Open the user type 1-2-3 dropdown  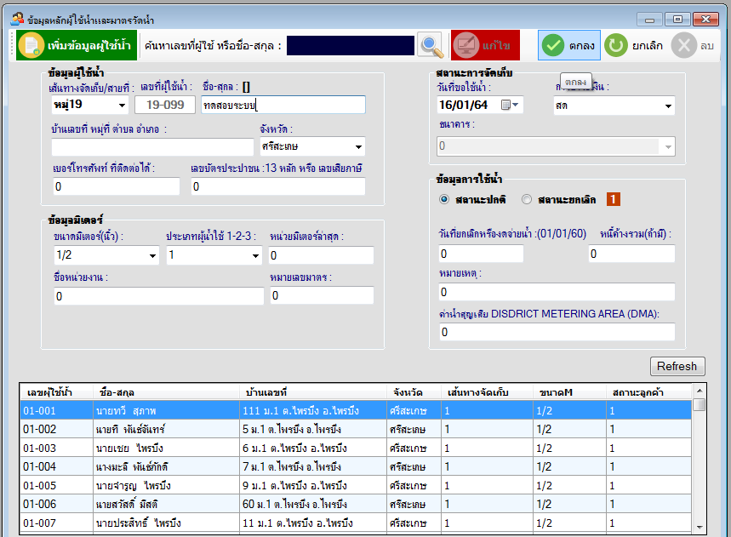[x=254, y=255]
